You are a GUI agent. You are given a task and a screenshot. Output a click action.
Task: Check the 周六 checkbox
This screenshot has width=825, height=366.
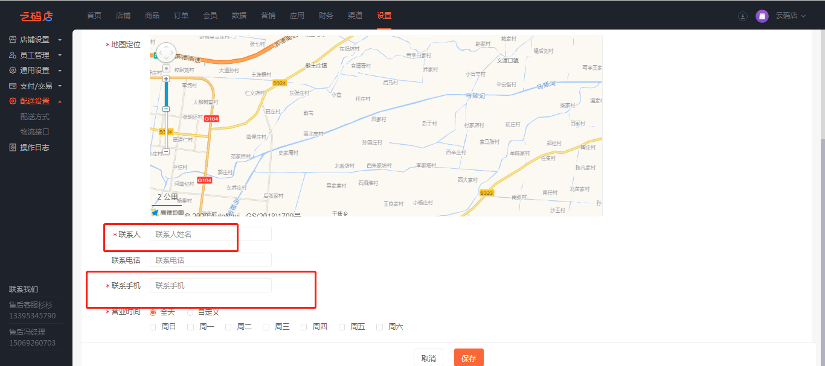380,327
